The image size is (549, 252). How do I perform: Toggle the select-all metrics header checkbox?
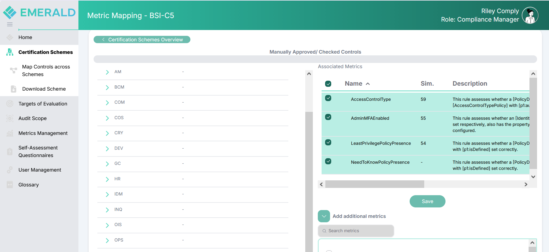click(x=328, y=84)
